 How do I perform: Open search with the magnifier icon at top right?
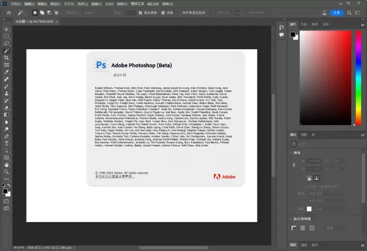[349, 13]
